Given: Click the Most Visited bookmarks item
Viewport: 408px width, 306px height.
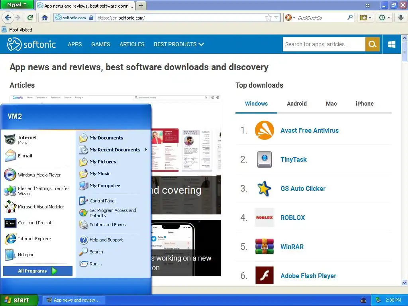Looking at the screenshot, I should [x=17, y=29].
